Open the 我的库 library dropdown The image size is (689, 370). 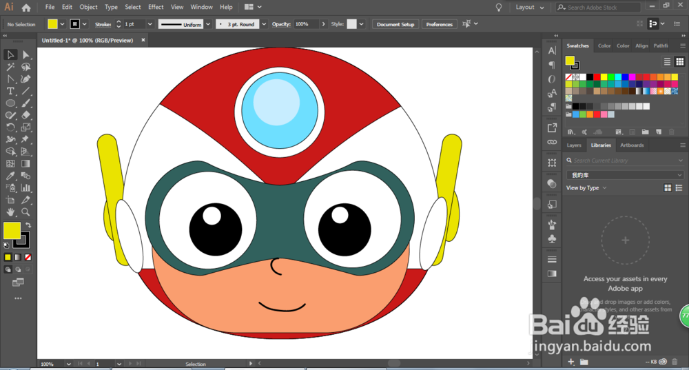click(625, 175)
